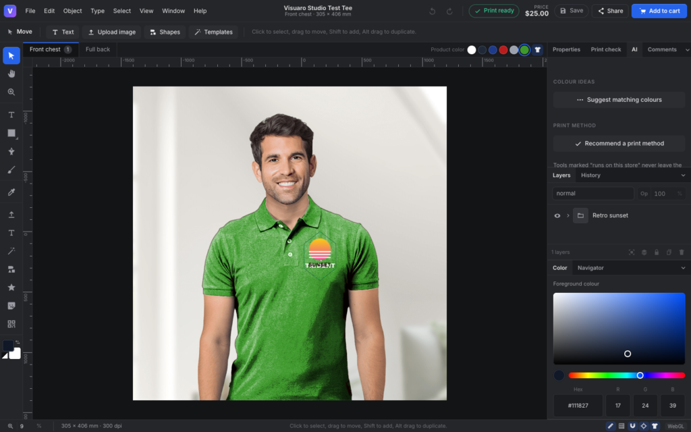Screen dimensions: 691x432
Task: Switch to the Full back tab
Action: click(x=98, y=49)
